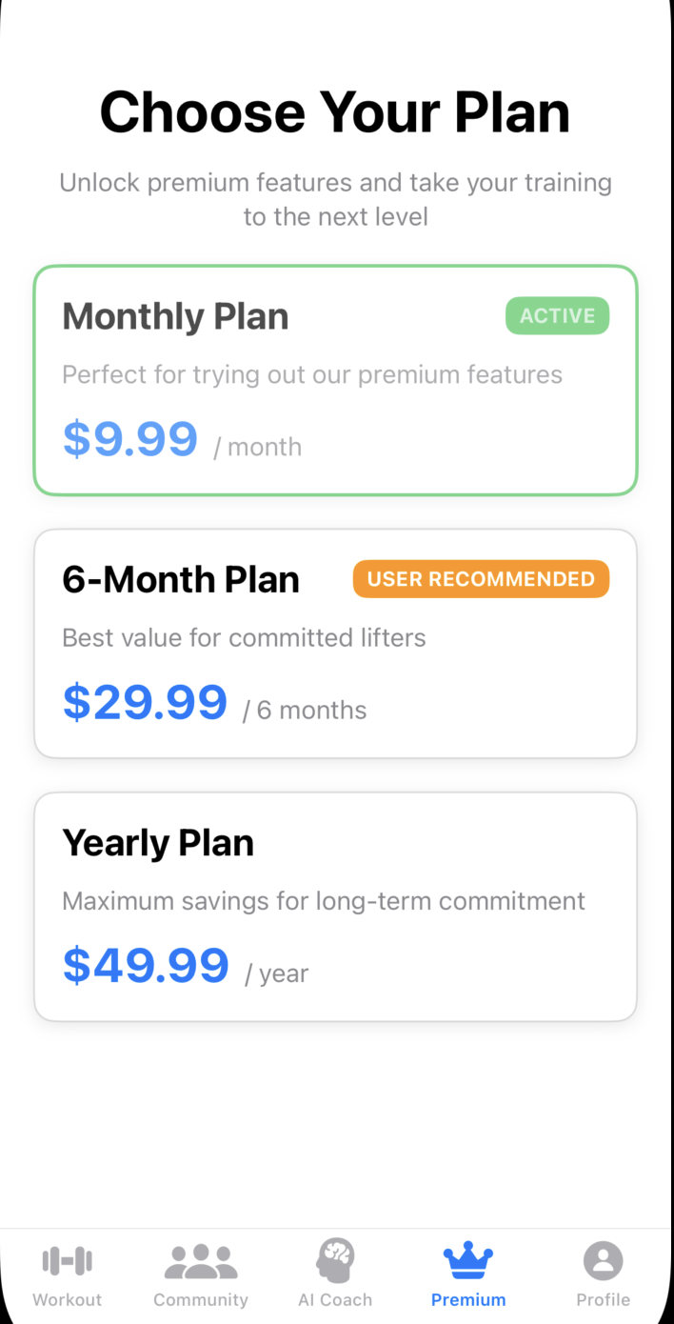Tap the Profile tab label

pos(603,1299)
